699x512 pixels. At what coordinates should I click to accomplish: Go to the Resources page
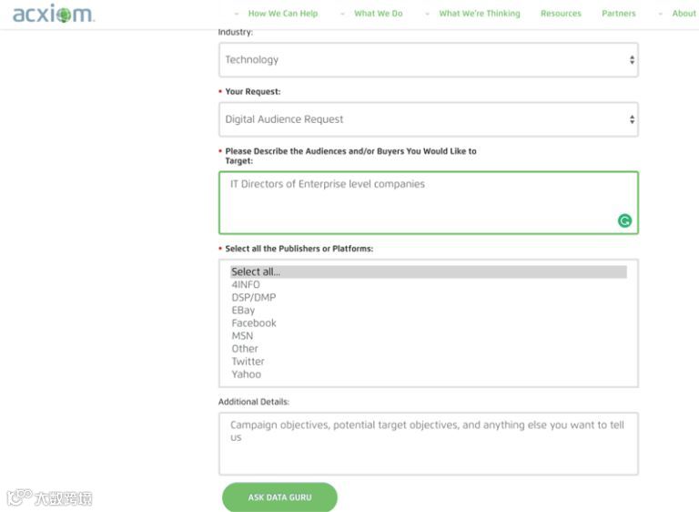coord(561,14)
